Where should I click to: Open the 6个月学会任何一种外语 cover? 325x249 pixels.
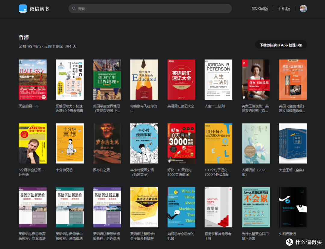(x=32, y=144)
